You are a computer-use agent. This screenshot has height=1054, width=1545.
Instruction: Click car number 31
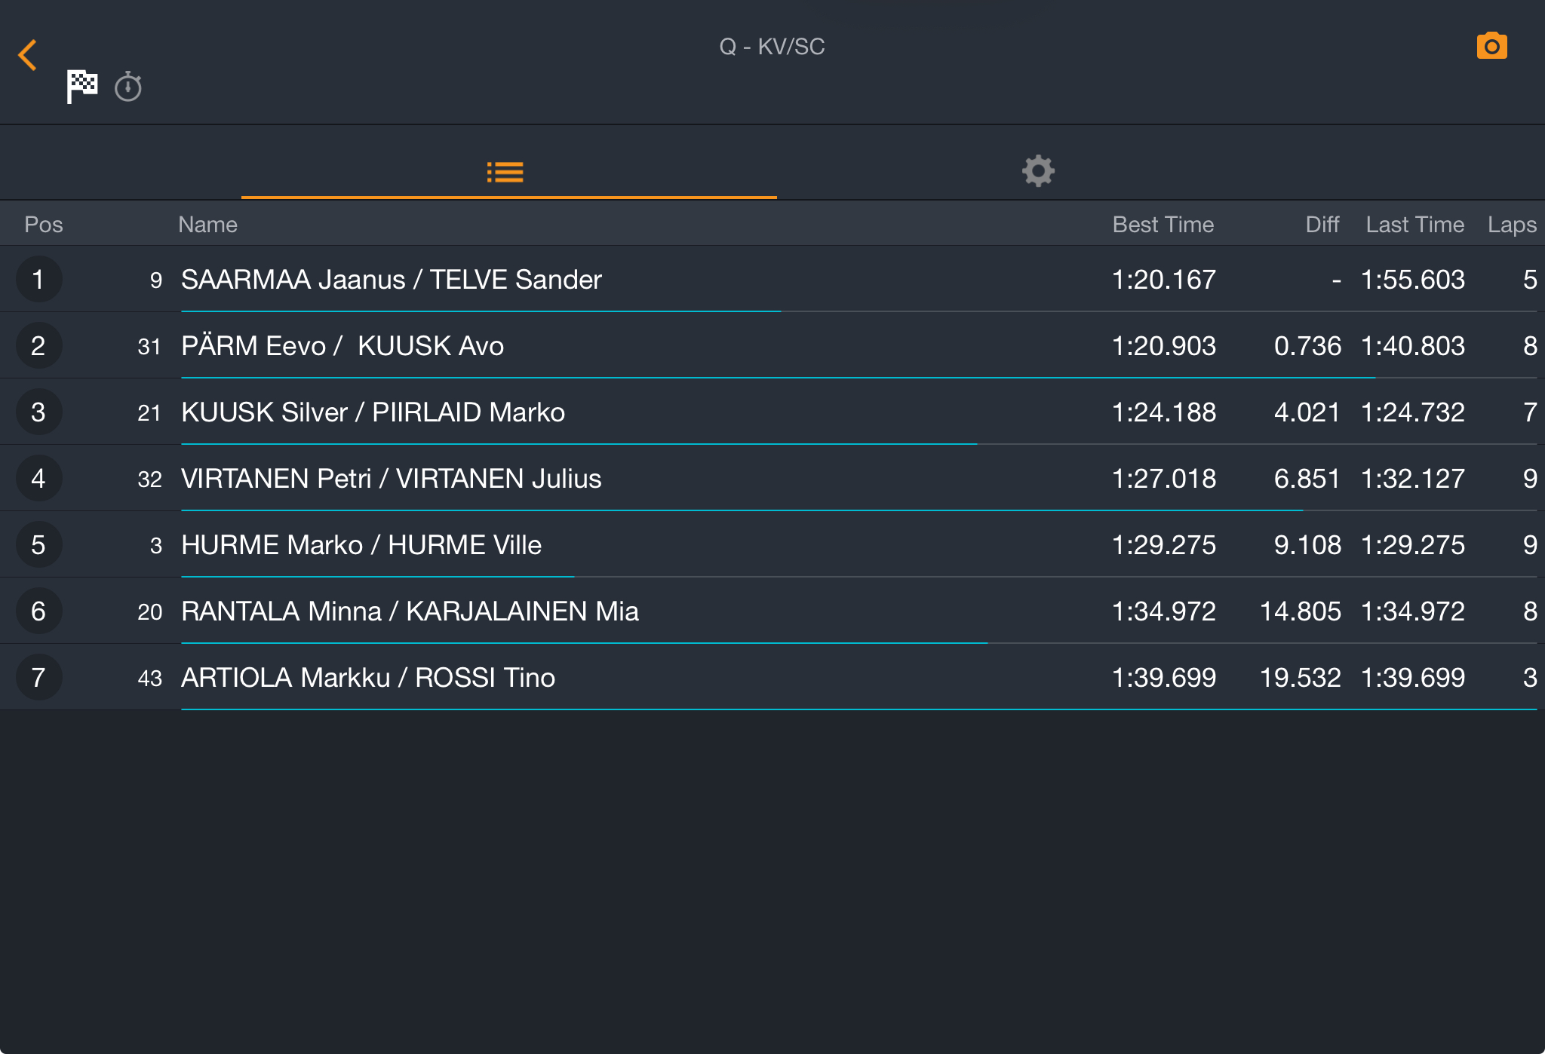pos(149,347)
